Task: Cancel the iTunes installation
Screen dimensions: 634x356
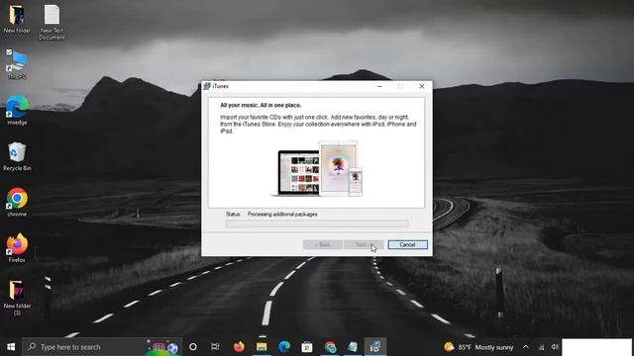Action: pyautogui.click(x=407, y=244)
